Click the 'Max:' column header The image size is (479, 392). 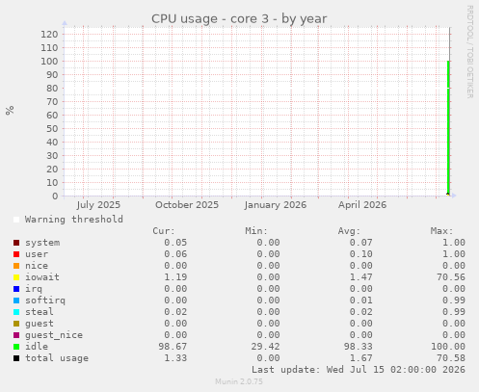pyautogui.click(x=442, y=231)
